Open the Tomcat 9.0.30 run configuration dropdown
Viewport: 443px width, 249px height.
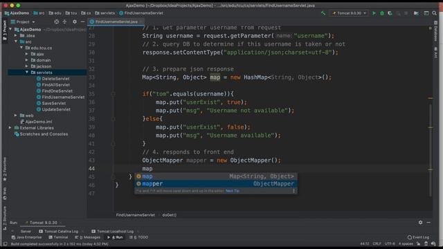(350, 13)
